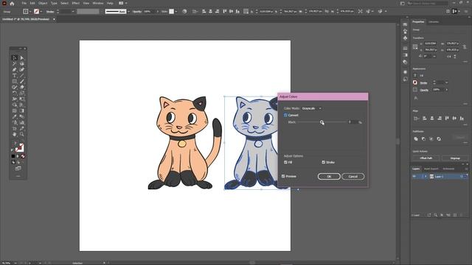
Task: Click the Home icon in the top bar
Action: click(x=12, y=3)
